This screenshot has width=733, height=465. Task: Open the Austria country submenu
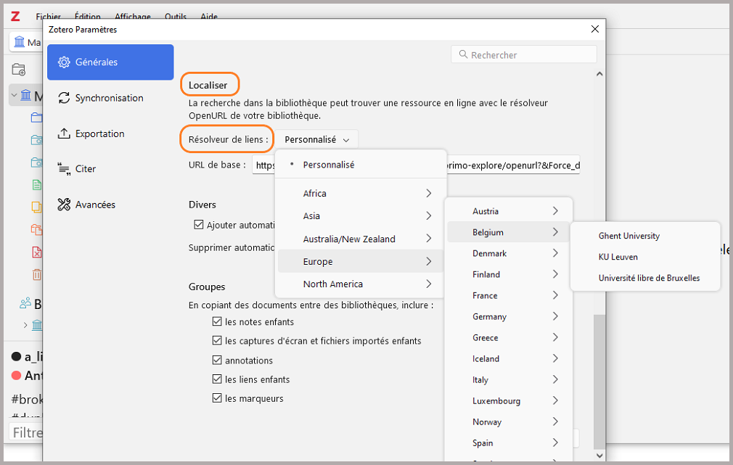(509, 211)
